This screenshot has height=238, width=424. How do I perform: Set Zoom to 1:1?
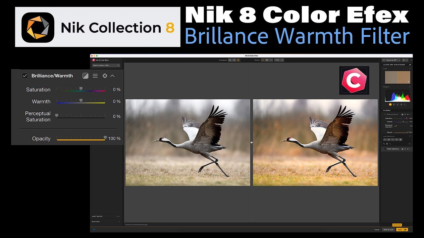tap(271, 60)
